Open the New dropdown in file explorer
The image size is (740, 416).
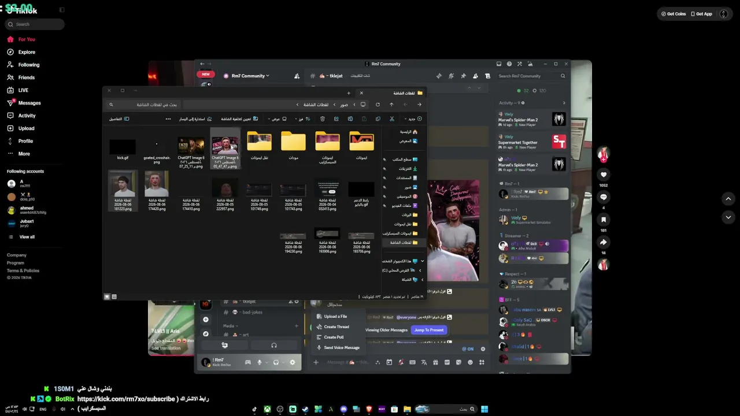click(x=414, y=119)
